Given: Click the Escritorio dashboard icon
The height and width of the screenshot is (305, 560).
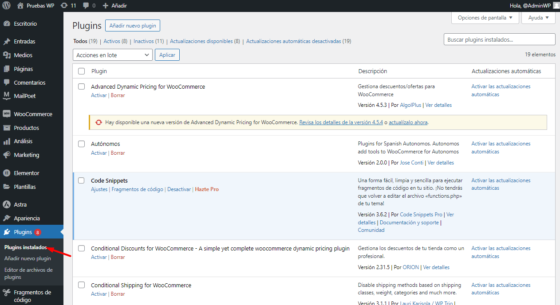Looking at the screenshot, I should [x=7, y=23].
